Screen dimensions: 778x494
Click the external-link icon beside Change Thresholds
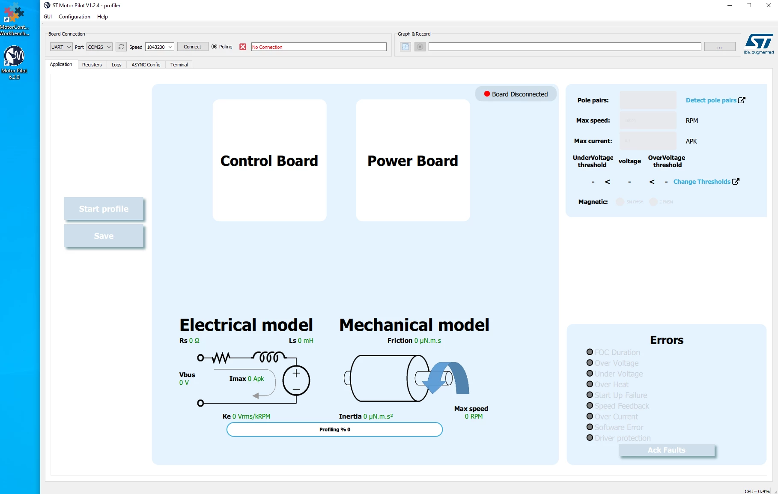coord(736,181)
